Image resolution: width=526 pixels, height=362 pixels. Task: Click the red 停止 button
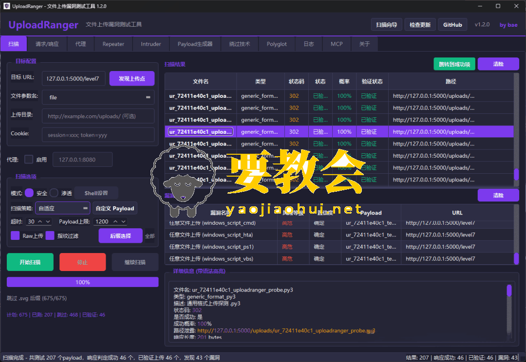click(x=82, y=262)
